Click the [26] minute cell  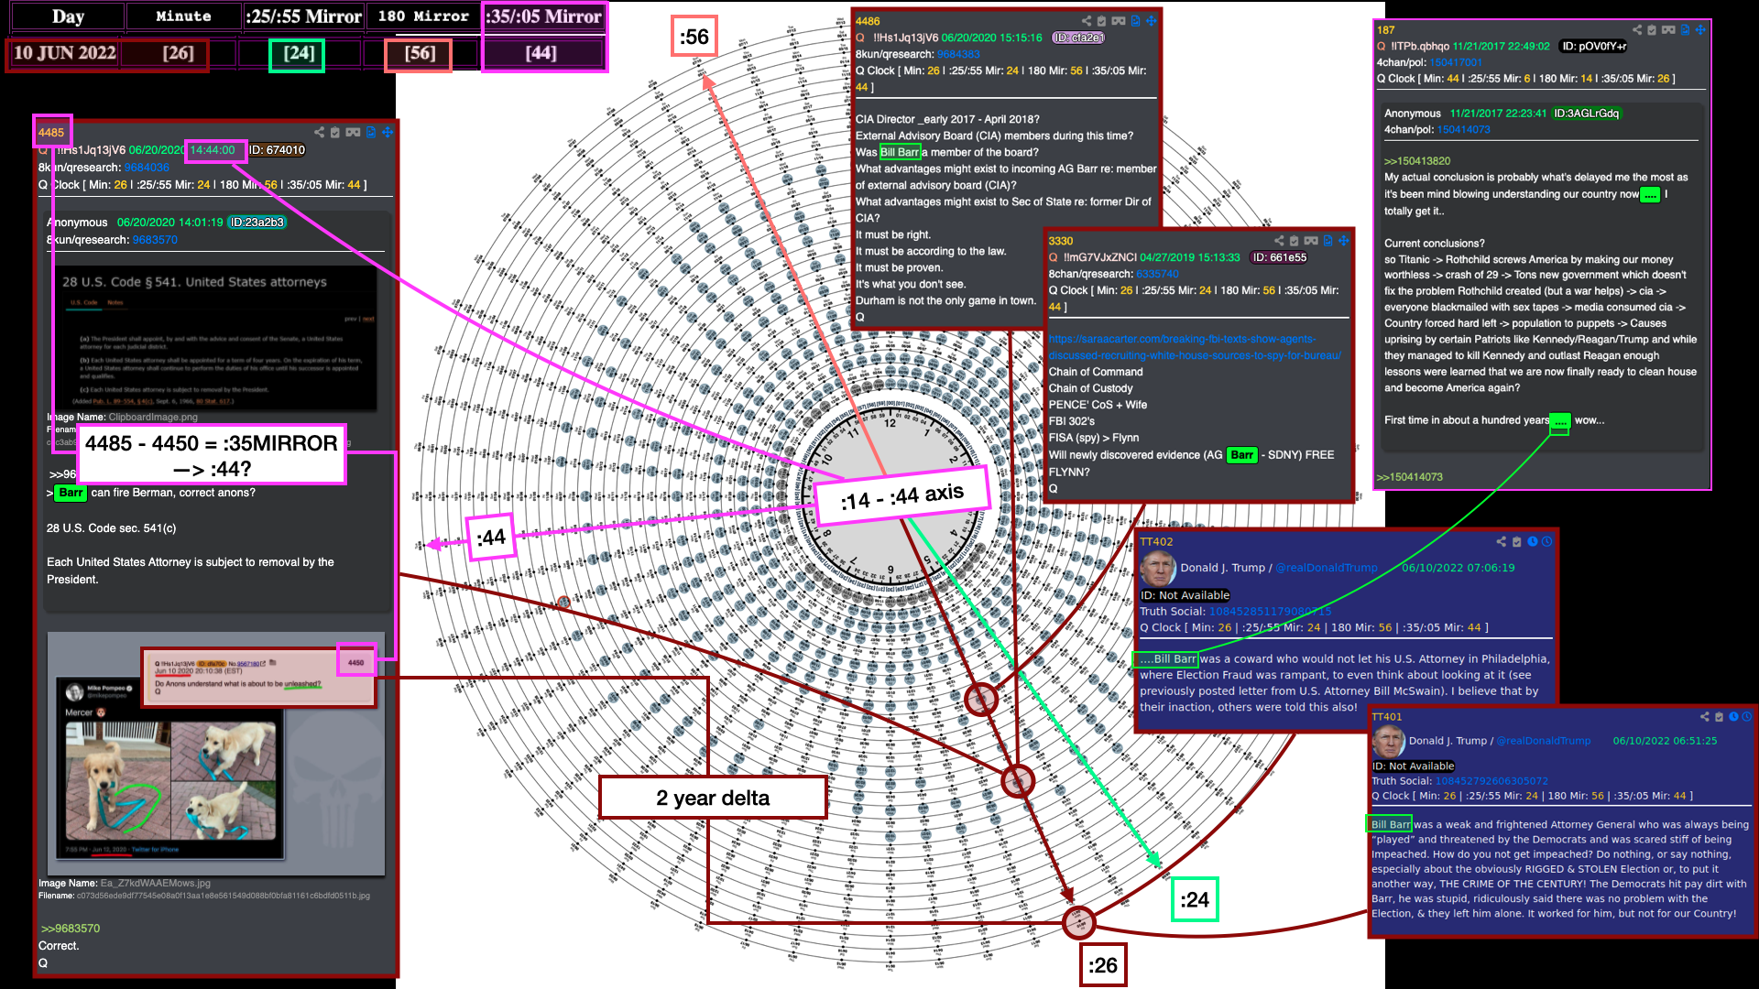click(178, 53)
